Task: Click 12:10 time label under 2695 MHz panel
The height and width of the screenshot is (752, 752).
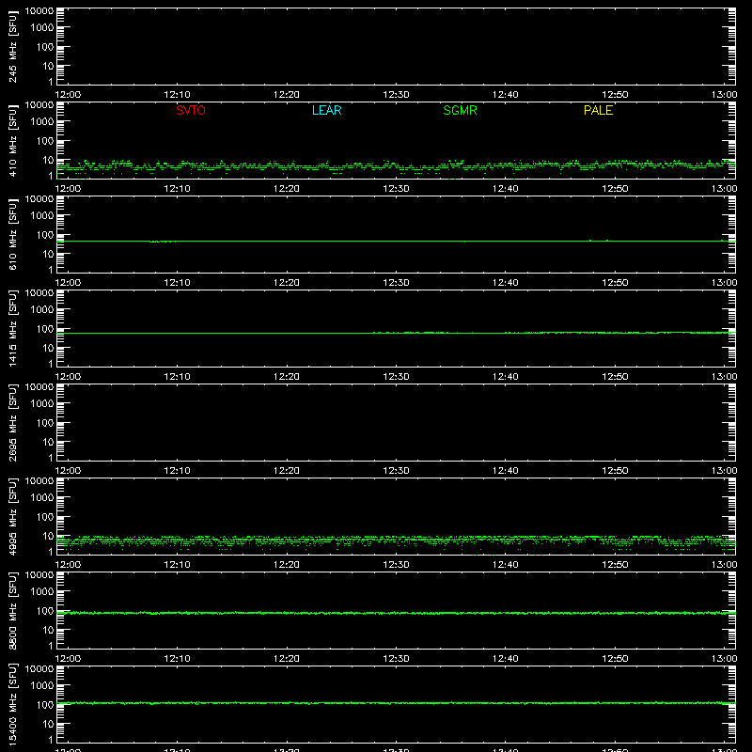Action: pos(177,471)
